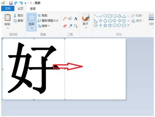Select the Pentagon shape
Viewport: 155px width, 117px height.
tap(105, 21)
